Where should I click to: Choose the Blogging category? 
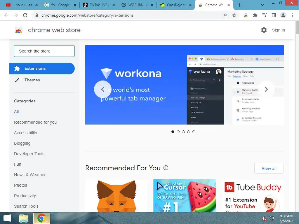[x=22, y=143]
